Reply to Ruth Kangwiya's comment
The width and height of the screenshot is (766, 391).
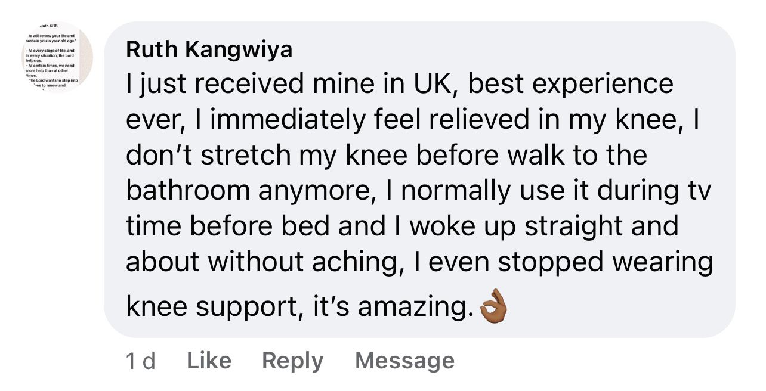pos(292,361)
